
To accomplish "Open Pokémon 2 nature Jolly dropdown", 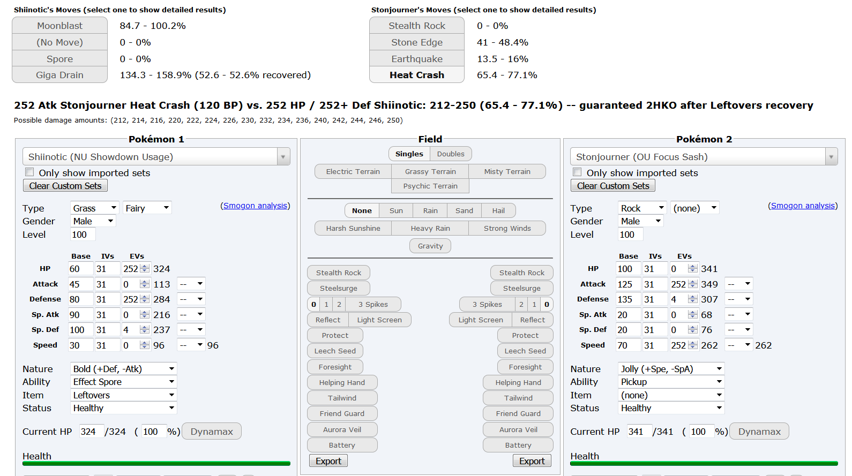I will click(x=671, y=368).
